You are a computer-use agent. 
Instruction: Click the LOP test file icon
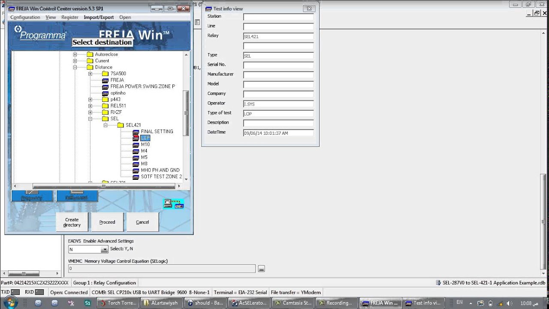[136, 138]
